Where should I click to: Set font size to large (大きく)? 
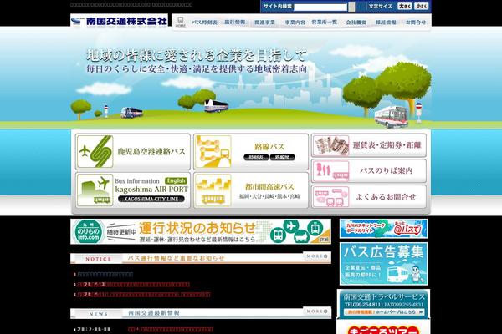point(404,6)
